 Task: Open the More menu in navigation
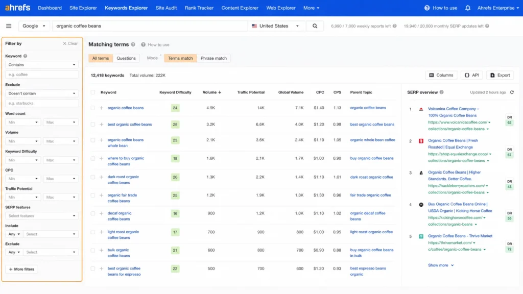point(311,8)
